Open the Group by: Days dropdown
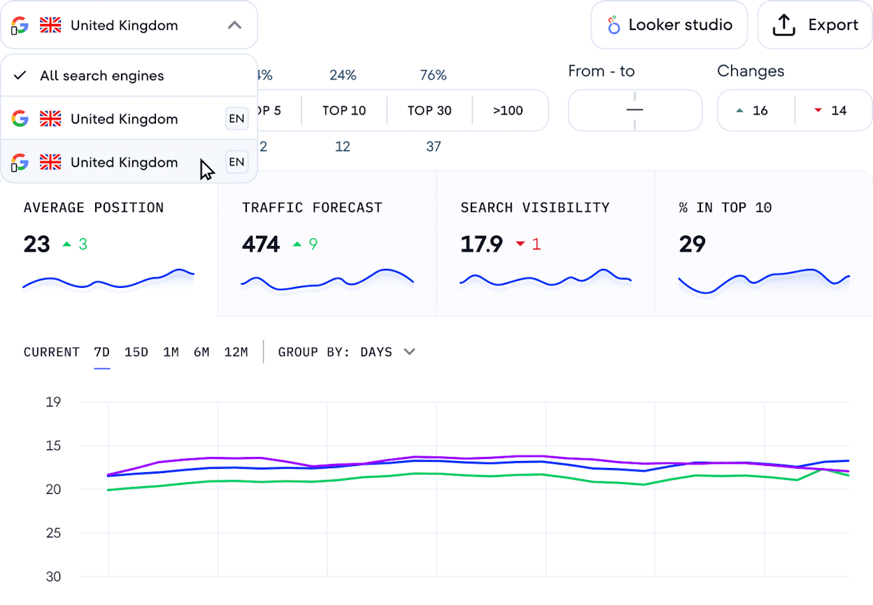This screenshot has width=873, height=605. coord(347,352)
